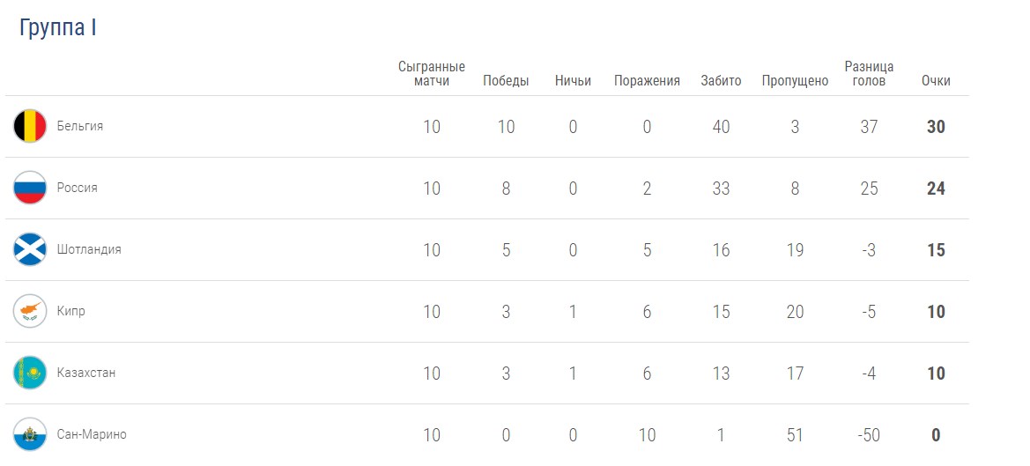This screenshot has width=1030, height=466.
Task: Click the Победы column header
Action: tap(506, 81)
